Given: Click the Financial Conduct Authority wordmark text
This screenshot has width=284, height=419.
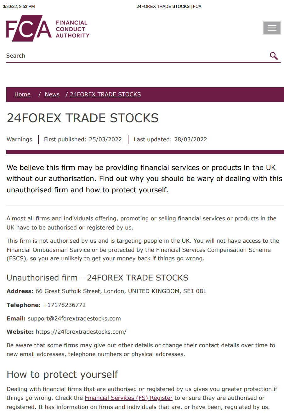Looking at the screenshot, I should point(72,29).
